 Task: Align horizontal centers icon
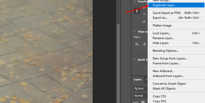(144, 44)
